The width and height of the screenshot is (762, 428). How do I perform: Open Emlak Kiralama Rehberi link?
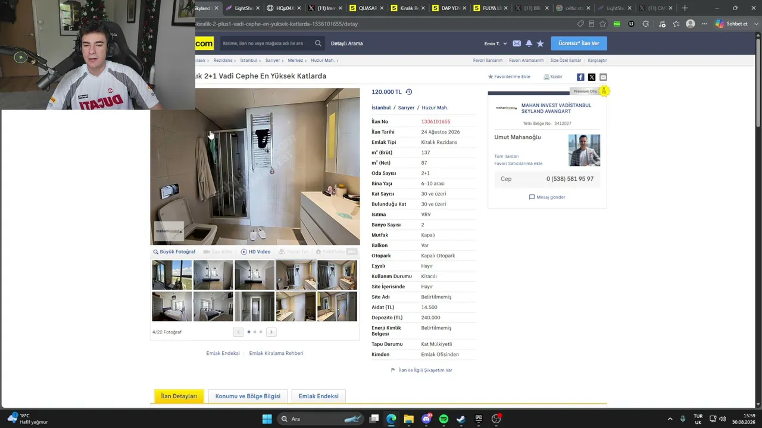click(x=276, y=354)
